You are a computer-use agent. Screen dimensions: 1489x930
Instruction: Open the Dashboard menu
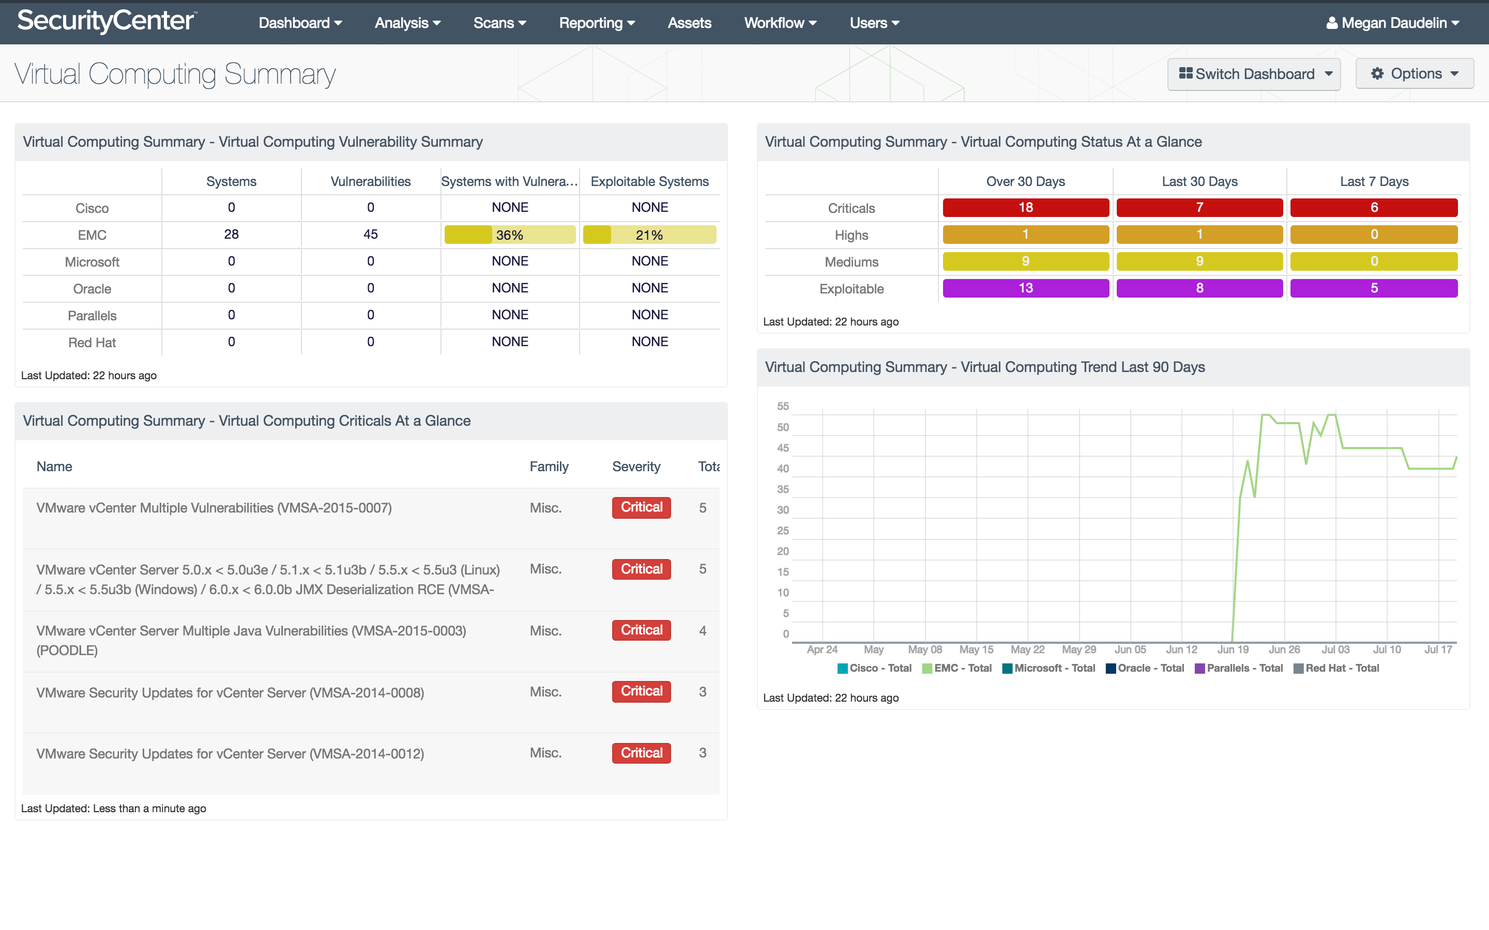click(x=300, y=23)
